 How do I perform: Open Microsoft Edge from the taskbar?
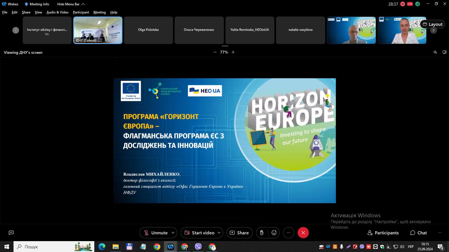pyautogui.click(x=102, y=247)
